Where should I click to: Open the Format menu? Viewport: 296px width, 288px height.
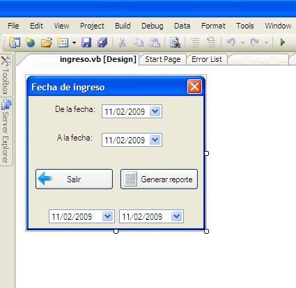(x=213, y=26)
